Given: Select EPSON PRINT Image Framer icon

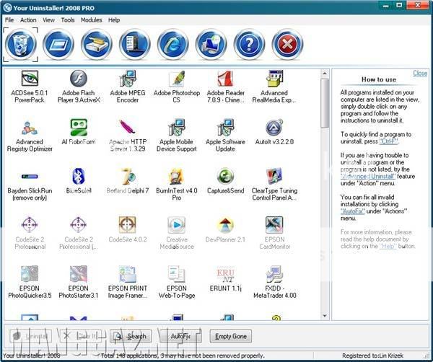Looking at the screenshot, I should click(127, 274).
